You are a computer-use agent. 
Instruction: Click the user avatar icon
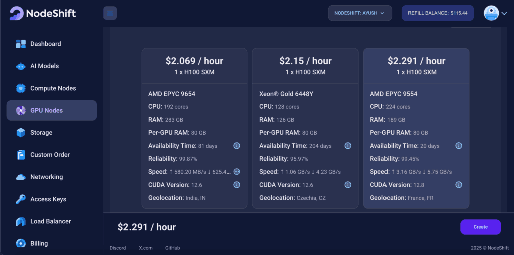[491, 13]
